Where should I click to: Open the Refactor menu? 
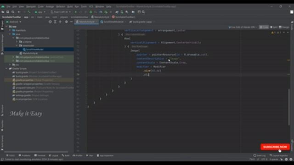pos(61,6)
